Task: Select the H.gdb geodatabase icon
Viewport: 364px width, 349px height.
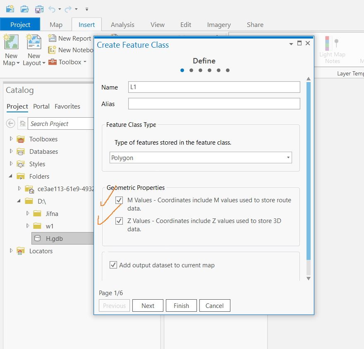Action: (x=37, y=238)
